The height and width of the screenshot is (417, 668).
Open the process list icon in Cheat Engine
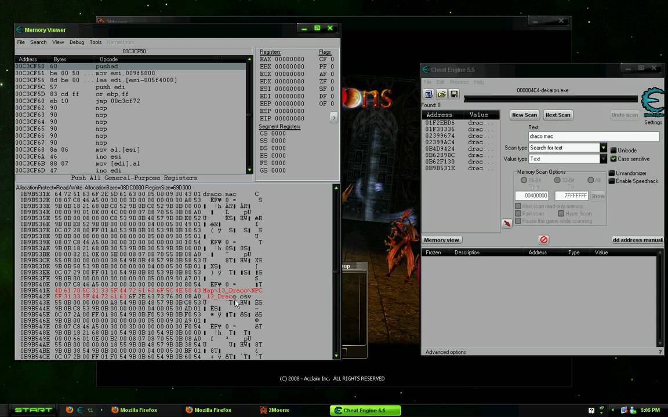[429, 94]
